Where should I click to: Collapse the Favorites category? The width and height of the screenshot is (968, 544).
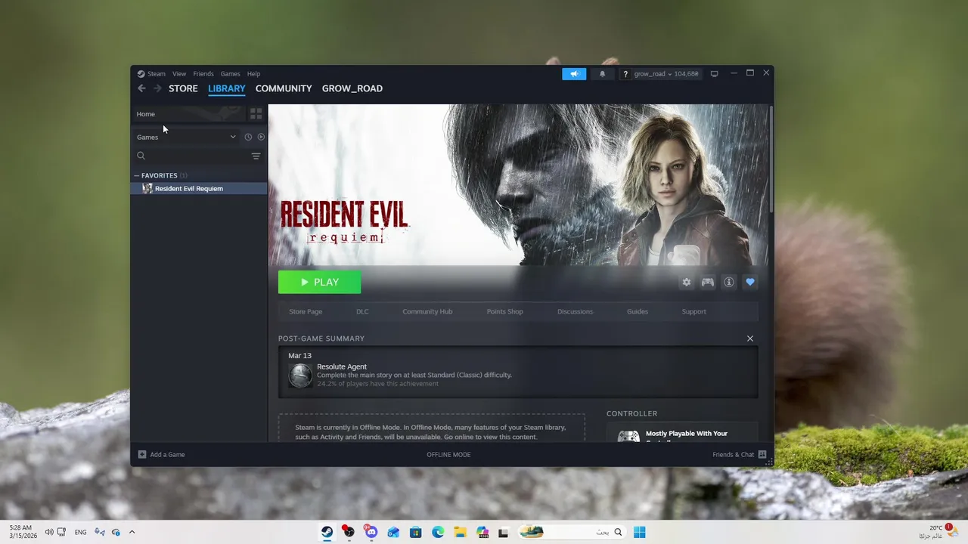[x=137, y=175]
